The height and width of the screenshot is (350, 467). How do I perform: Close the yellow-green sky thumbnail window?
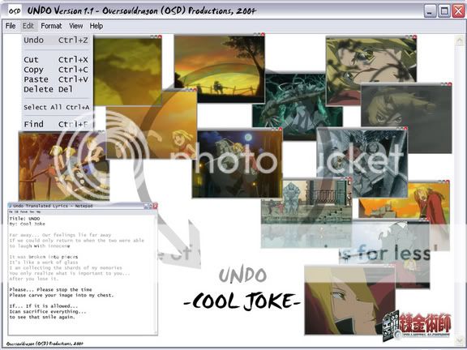point(160,36)
